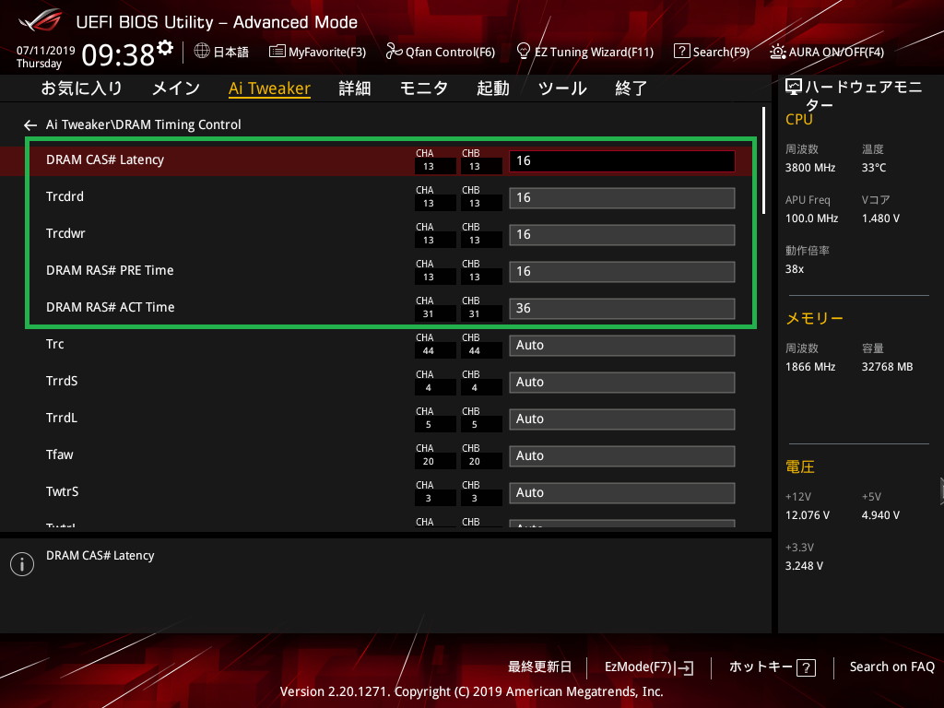Click the +12V reading 12.076 V
Image resolution: width=944 pixels, height=708 pixels.
[x=808, y=515]
